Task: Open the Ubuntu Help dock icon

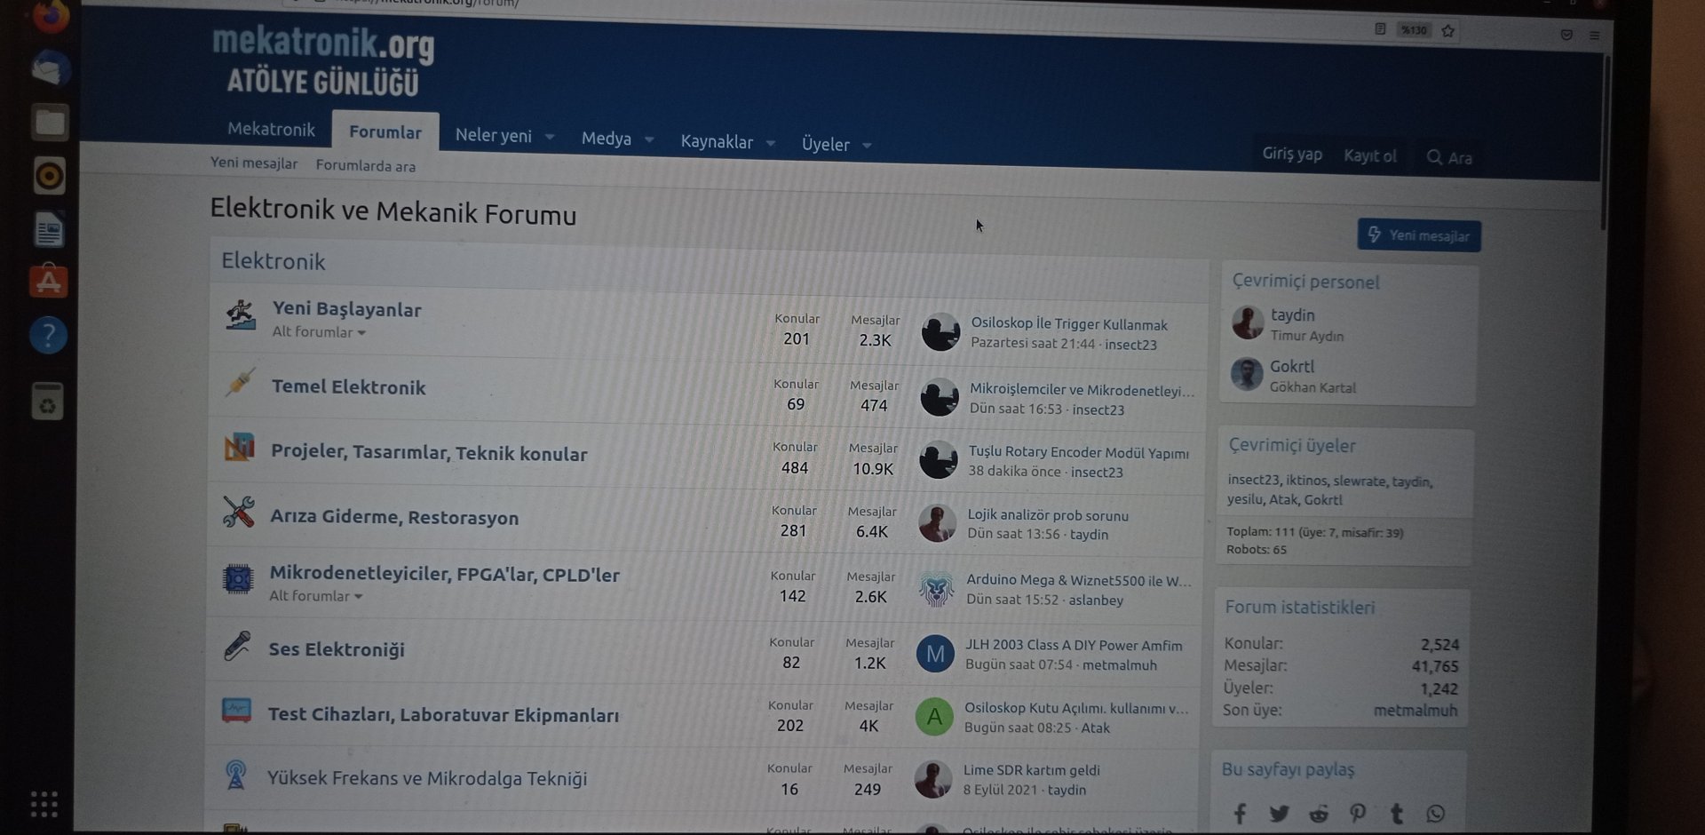Action: [x=49, y=336]
